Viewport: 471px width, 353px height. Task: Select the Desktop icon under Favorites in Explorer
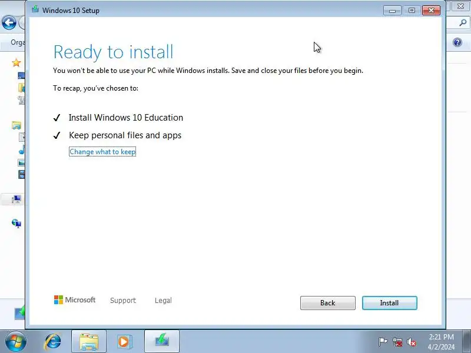coord(21,75)
